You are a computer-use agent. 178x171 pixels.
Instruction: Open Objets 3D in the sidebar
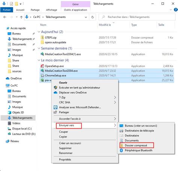[18, 112]
